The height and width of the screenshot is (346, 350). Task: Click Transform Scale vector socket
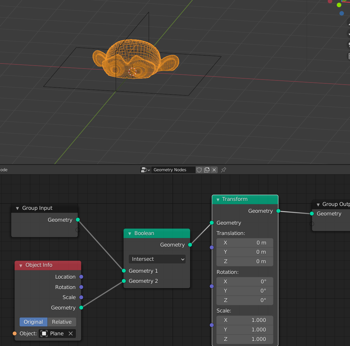[x=212, y=325]
